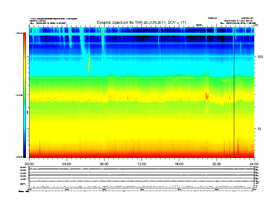Click the -130.00 color scale label

pyautogui.click(x=19, y=33)
